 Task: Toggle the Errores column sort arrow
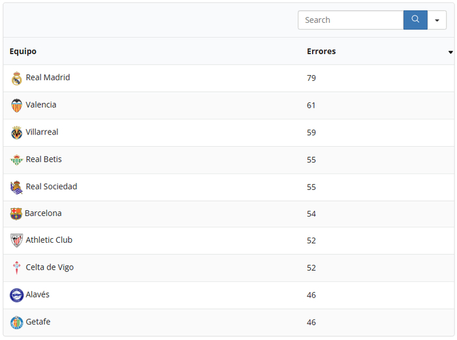(x=450, y=52)
